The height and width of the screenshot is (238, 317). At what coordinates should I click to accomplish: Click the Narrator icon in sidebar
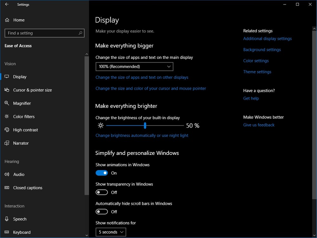tap(7, 143)
